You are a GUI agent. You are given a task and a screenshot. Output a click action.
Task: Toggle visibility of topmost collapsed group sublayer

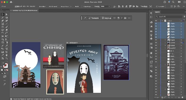[x=156, y=40]
